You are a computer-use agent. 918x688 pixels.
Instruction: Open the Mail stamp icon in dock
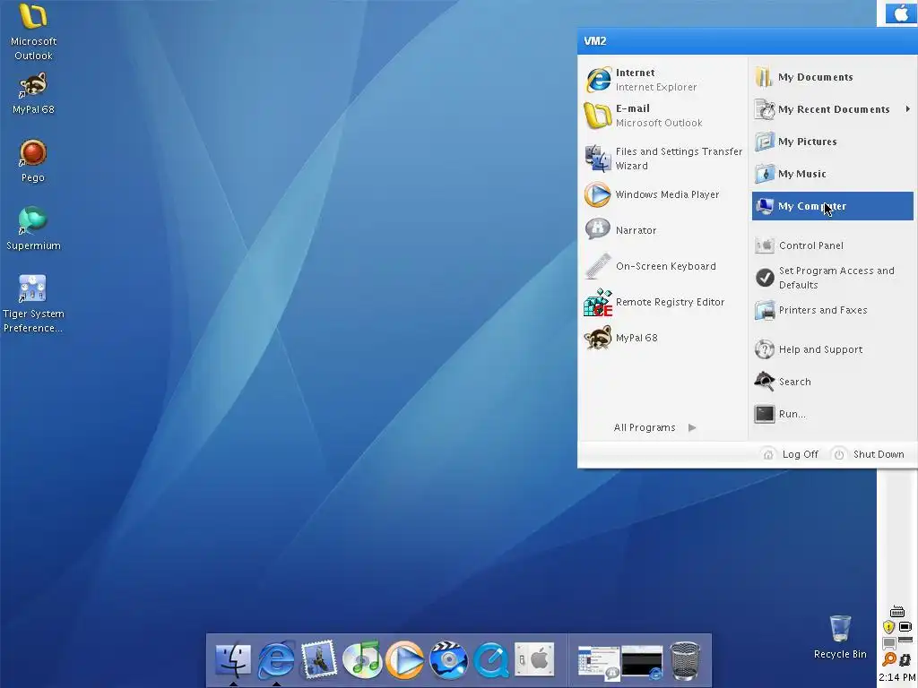pyautogui.click(x=319, y=660)
